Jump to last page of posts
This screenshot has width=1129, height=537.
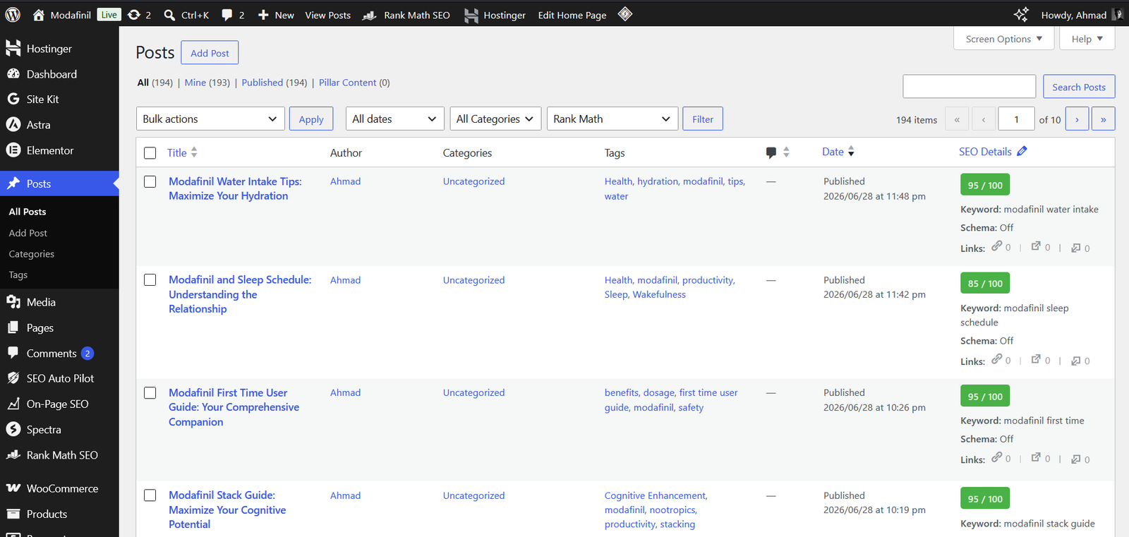tap(1103, 119)
